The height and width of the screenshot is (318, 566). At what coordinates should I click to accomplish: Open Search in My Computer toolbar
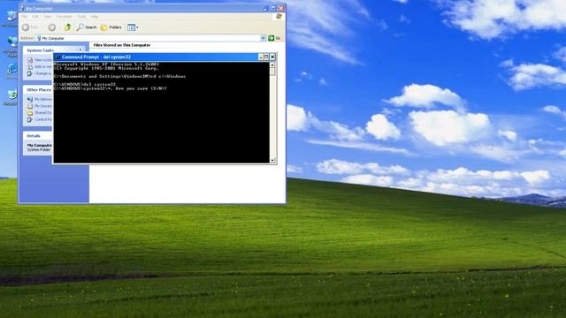[x=87, y=27]
